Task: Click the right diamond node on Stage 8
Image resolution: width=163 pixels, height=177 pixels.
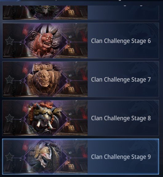Action: point(69,119)
